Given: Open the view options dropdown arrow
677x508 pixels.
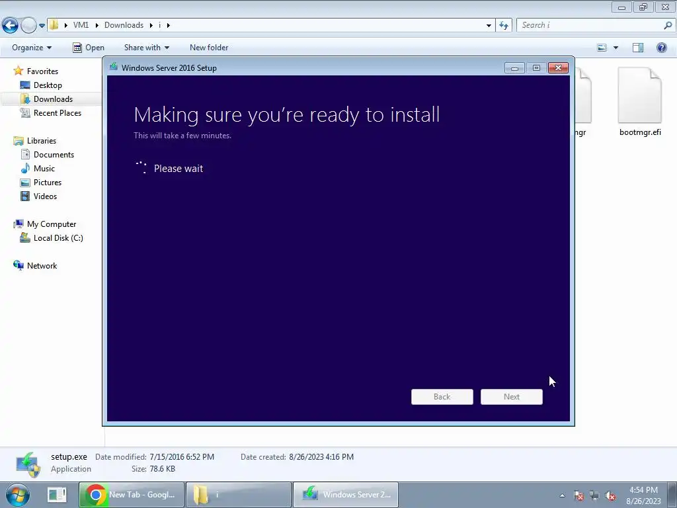Looking at the screenshot, I should [x=616, y=48].
